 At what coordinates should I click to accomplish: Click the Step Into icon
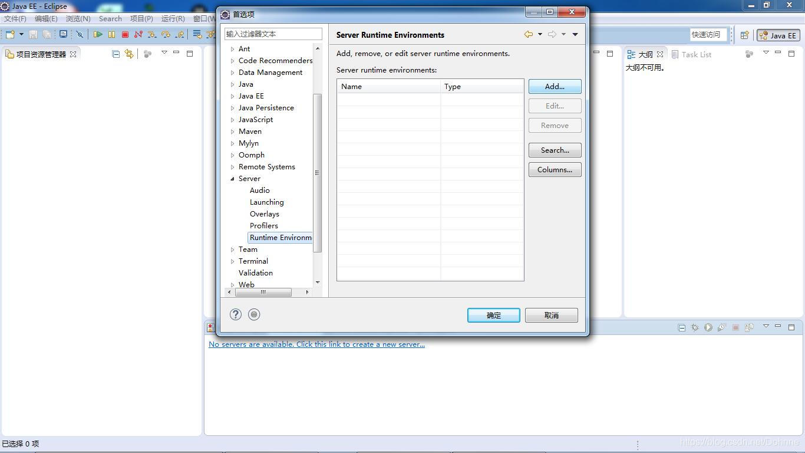152,35
